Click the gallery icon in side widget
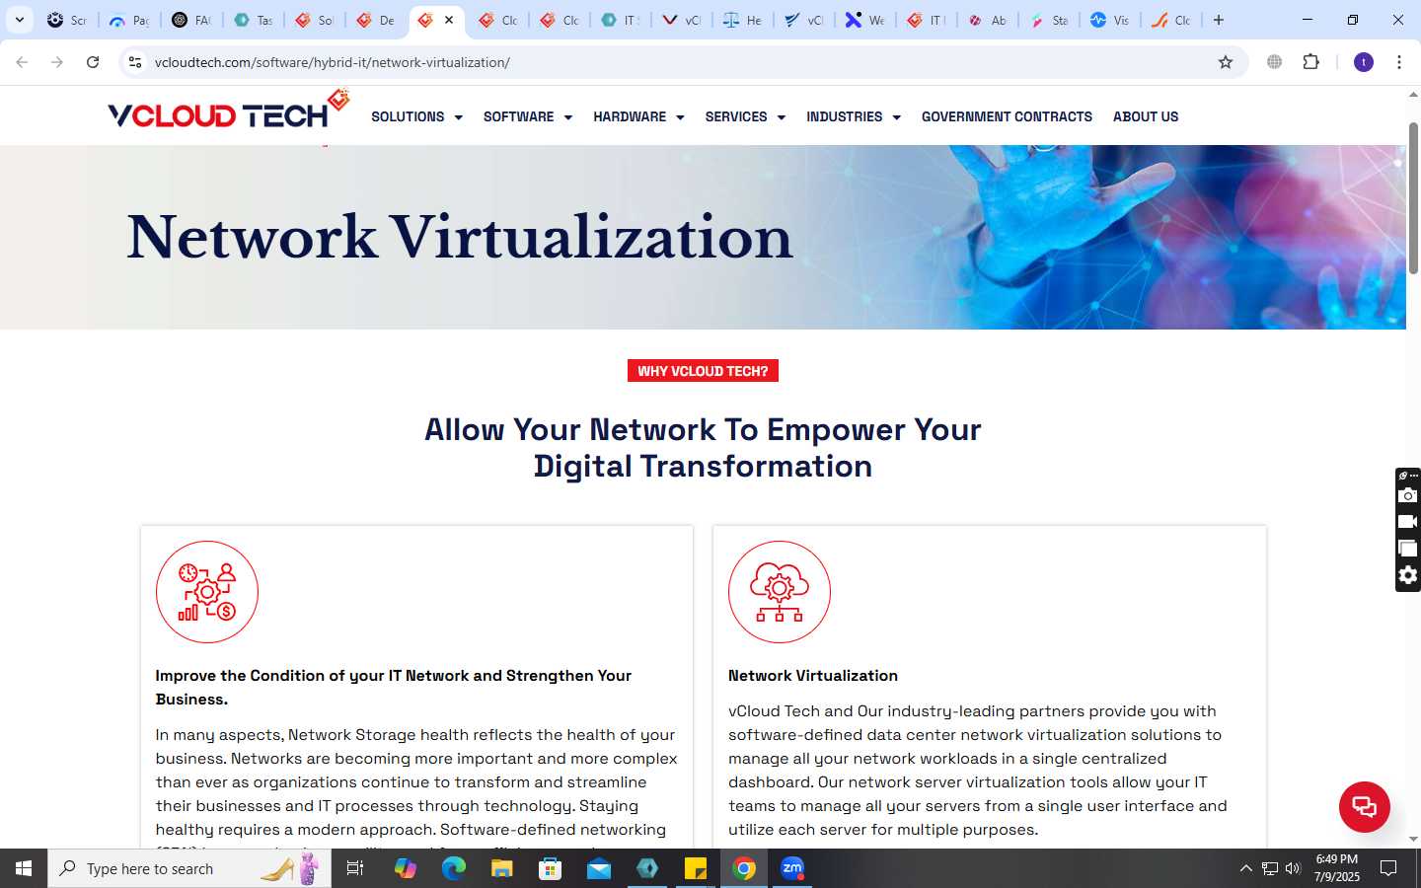This screenshot has height=888, width=1421. 1408,549
